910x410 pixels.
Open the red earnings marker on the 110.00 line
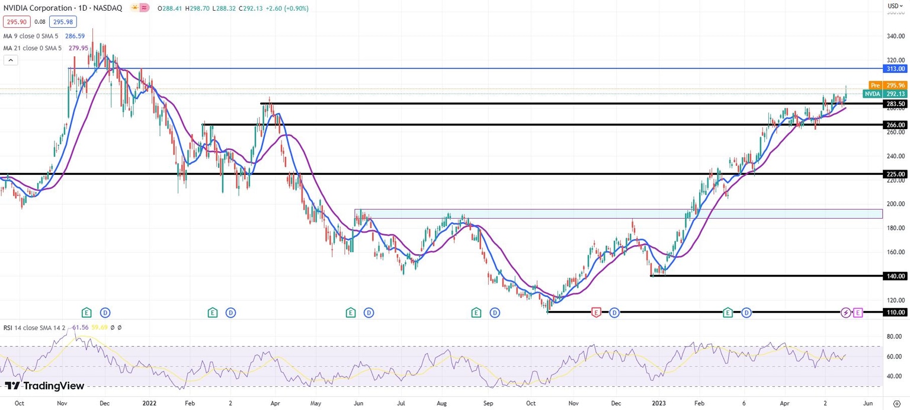tap(596, 312)
